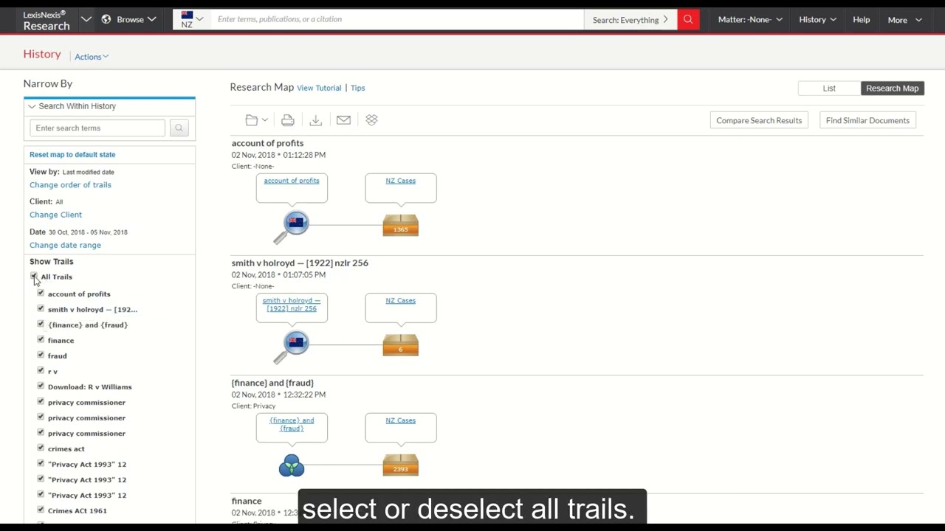Click the 1365 results box icon
This screenshot has width=945, height=531.
(x=400, y=225)
